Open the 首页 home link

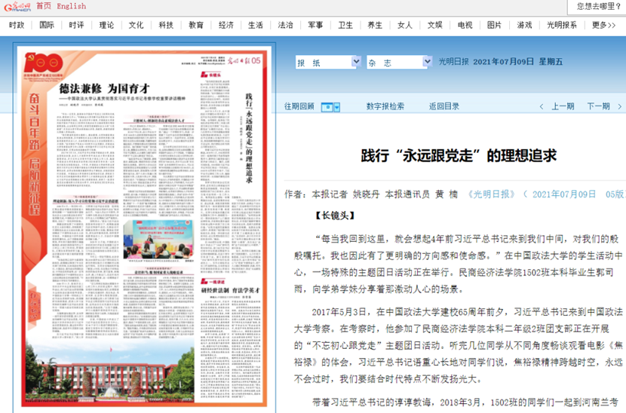[44, 6]
